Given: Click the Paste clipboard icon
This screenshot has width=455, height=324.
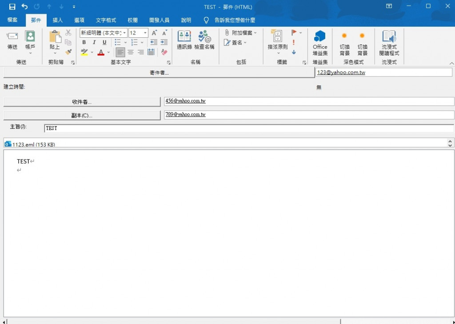Looking at the screenshot, I should tap(55, 37).
